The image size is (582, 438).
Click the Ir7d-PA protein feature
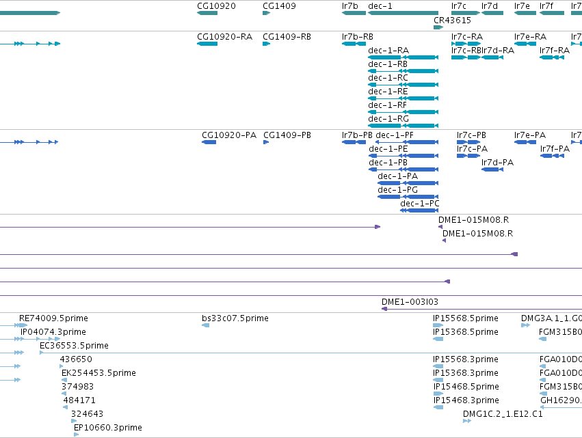click(492, 169)
